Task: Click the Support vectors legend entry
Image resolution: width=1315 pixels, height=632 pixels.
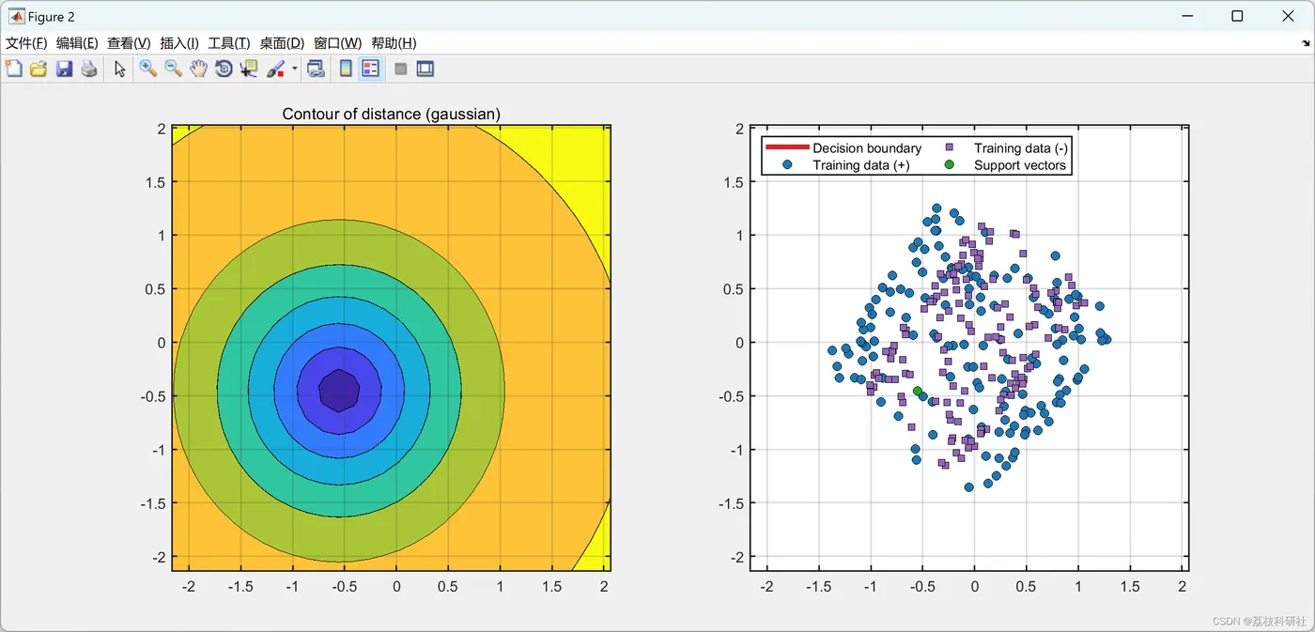Action: [1007, 165]
